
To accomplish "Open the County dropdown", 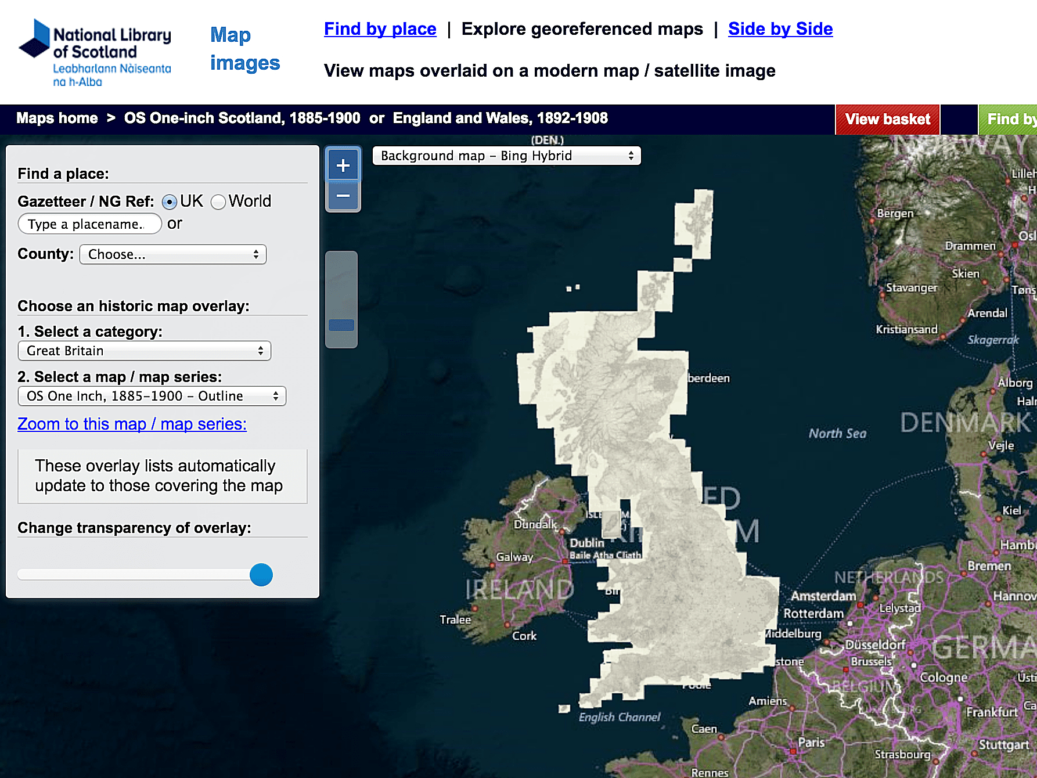I will (173, 254).
